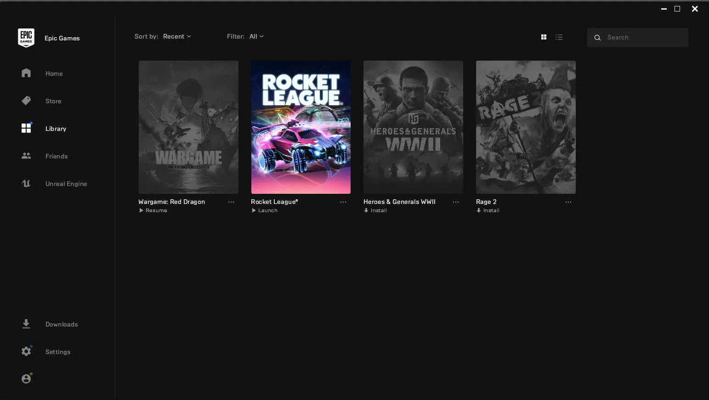
Task: Install Rage 2
Action: click(488, 210)
